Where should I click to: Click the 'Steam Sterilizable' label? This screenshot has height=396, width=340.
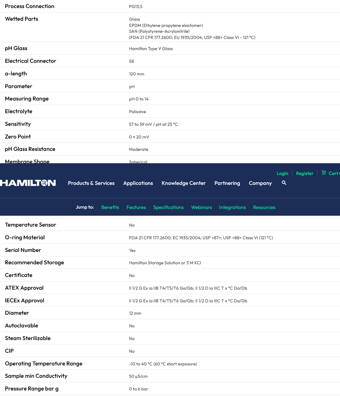click(28, 338)
